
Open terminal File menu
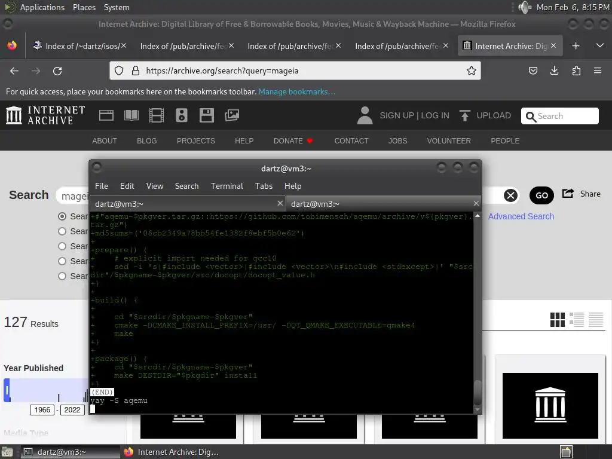click(x=102, y=186)
